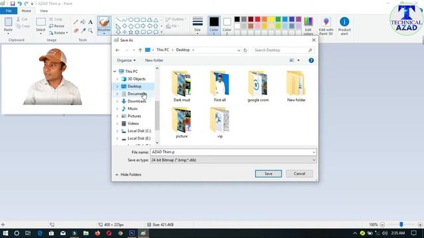Click Save icon in quick access toolbar
The width and height of the screenshot is (424, 238).
(x=13, y=3)
